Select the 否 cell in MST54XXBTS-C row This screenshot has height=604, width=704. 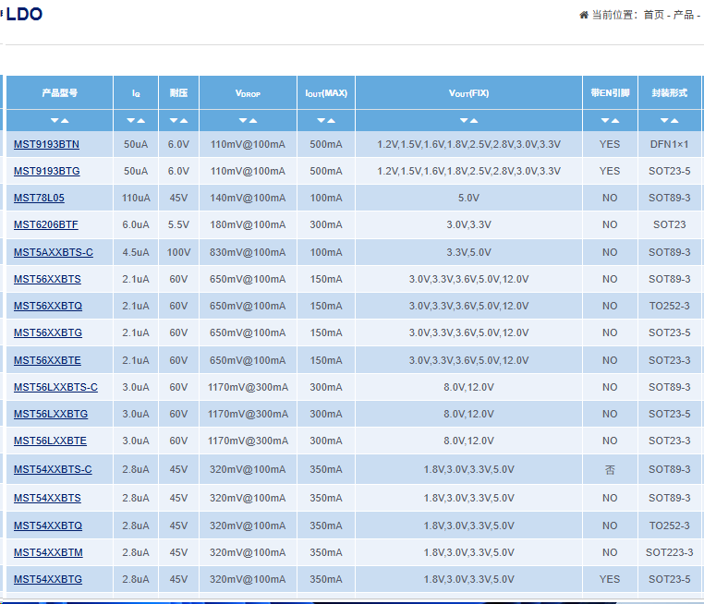click(x=610, y=469)
